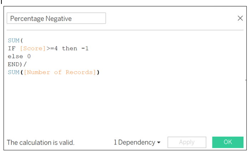Viewport: 252px width, 156px height.
Task: Place cursor on the first SUM keyword
Action: point(14,40)
